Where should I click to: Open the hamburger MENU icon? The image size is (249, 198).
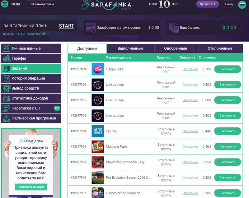point(5,4)
